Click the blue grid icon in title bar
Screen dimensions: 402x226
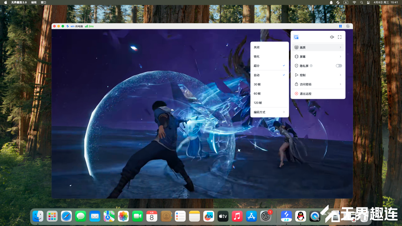pos(340,26)
